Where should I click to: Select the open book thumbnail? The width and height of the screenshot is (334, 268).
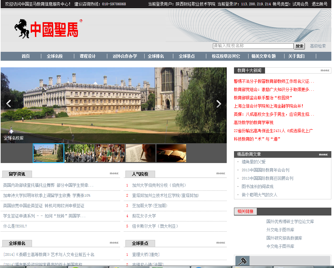[171, 153]
